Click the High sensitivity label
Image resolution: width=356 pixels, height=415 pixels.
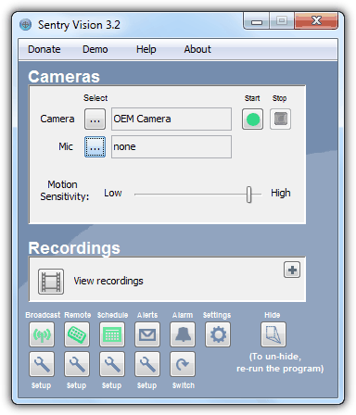tap(281, 194)
